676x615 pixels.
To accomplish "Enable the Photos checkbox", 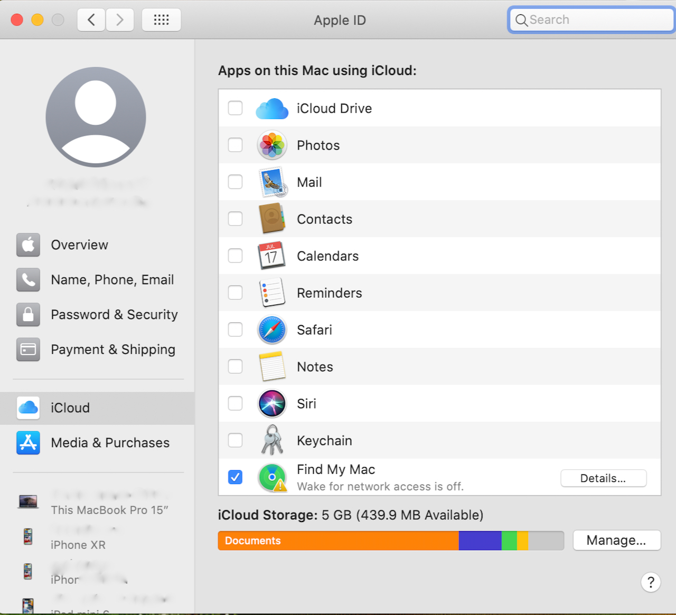I will pos(235,145).
